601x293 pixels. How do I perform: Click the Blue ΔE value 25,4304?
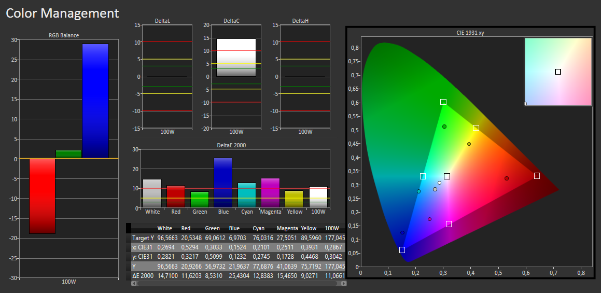pos(239,275)
